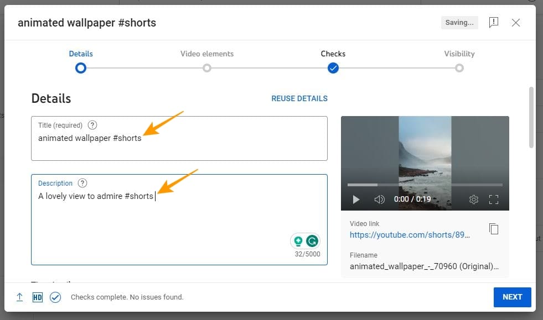Click the checks complete checkmark icon
Viewport: 543px width, 320px height.
[x=55, y=297]
